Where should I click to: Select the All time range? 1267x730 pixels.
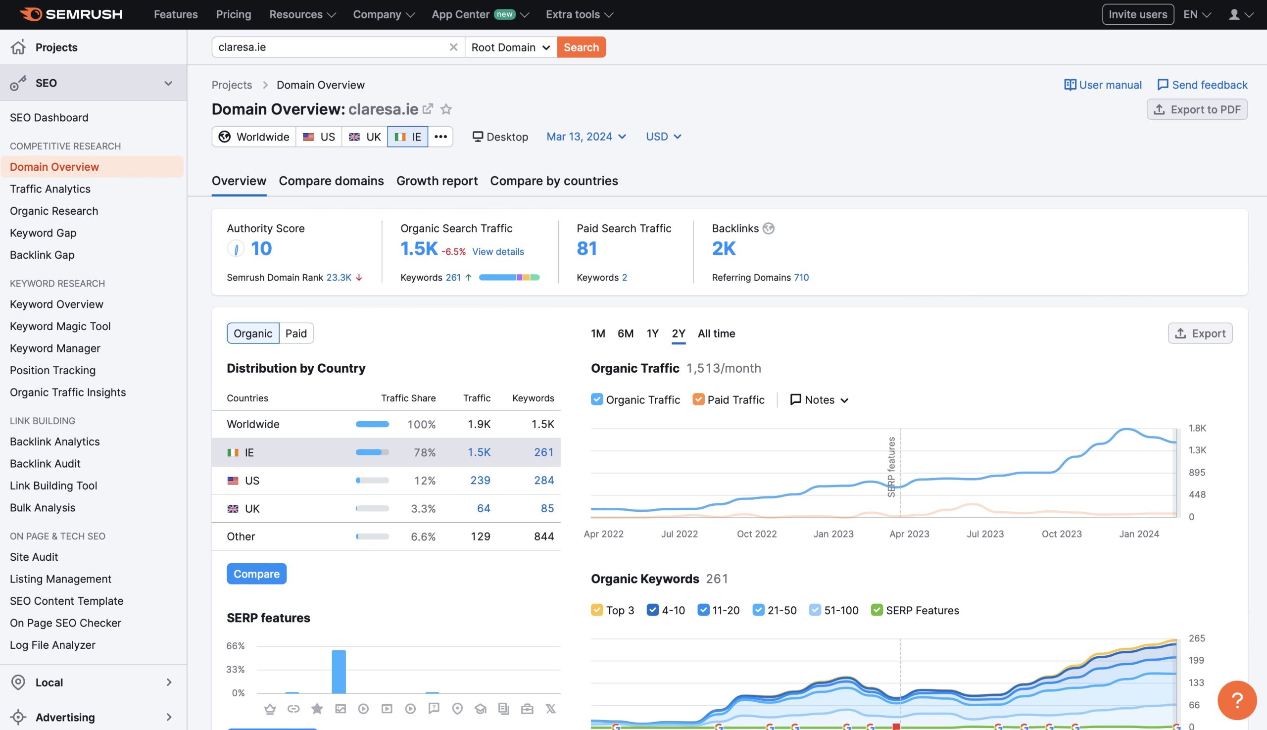tap(716, 333)
